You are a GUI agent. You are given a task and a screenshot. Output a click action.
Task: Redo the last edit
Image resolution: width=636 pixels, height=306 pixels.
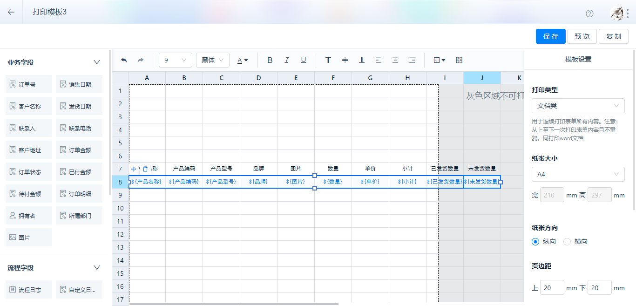141,60
